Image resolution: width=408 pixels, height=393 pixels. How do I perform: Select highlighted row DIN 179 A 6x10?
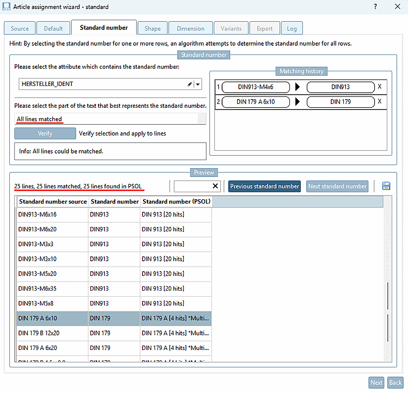tap(114, 318)
